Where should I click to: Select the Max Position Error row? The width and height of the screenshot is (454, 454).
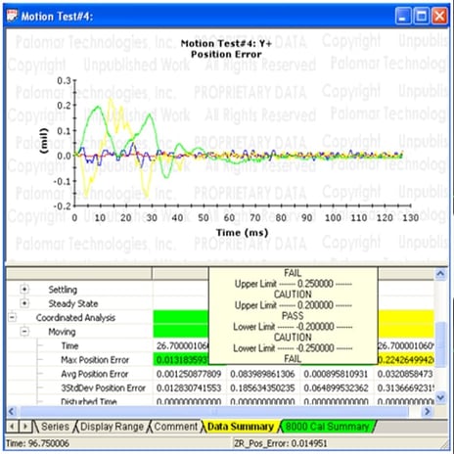pyautogui.click(x=95, y=360)
